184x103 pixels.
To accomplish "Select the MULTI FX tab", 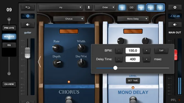I will click(9, 36).
